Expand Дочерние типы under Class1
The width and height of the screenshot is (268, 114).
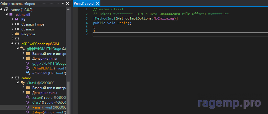(23, 92)
